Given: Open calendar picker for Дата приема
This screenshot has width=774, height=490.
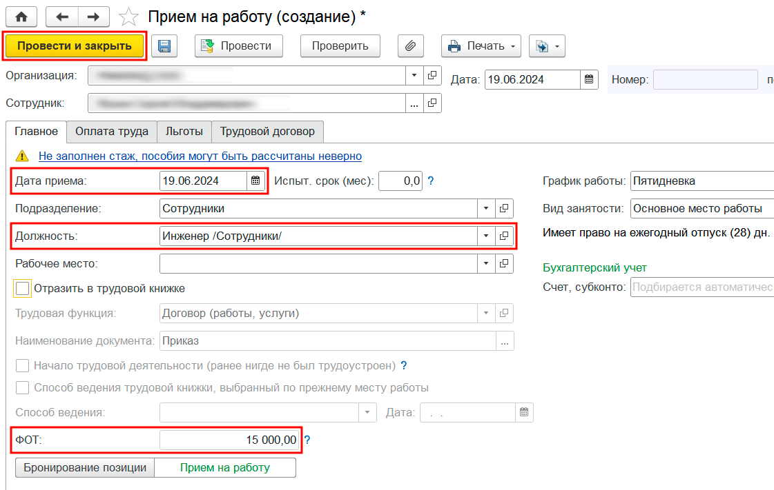Looking at the screenshot, I should pyautogui.click(x=255, y=181).
